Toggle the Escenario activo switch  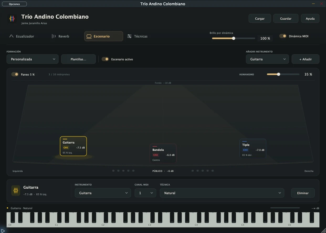click(x=105, y=59)
